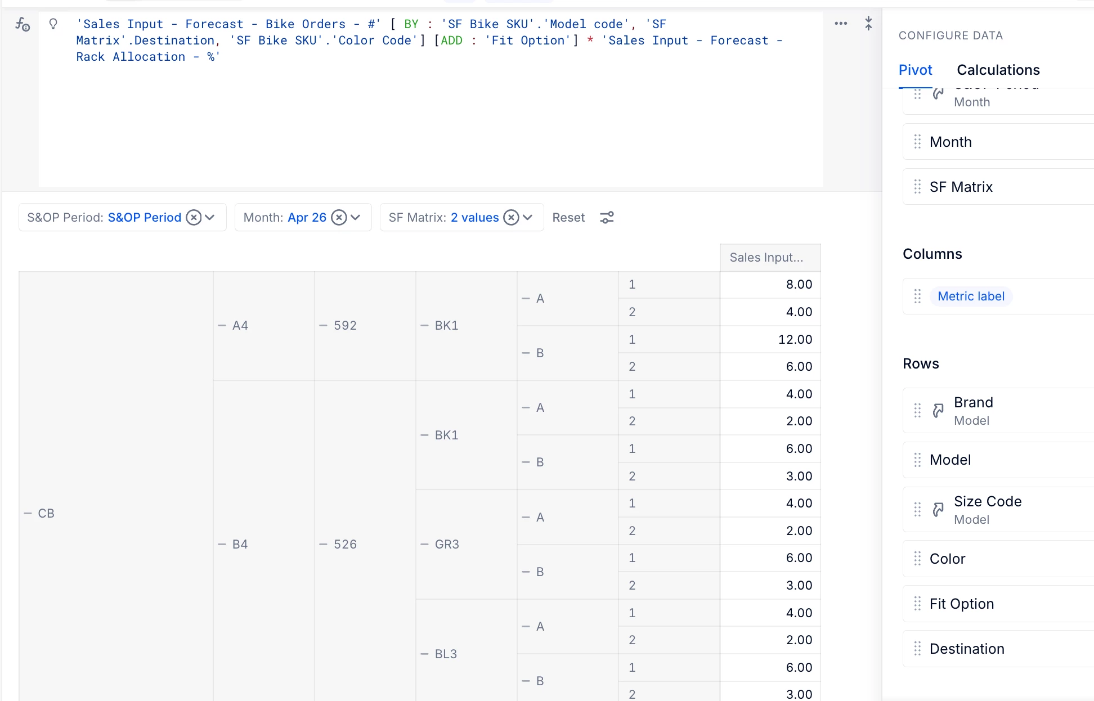
Task: Collapse the GR3 color row
Action: point(425,545)
